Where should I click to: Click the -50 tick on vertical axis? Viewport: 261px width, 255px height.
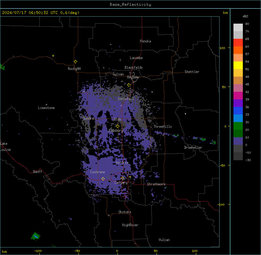click(x=222, y=165)
